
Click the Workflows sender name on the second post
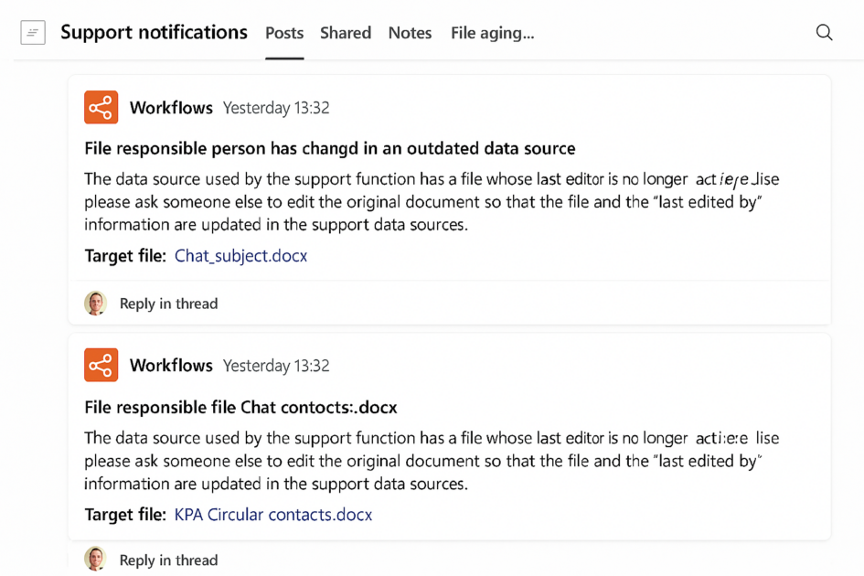171,366
